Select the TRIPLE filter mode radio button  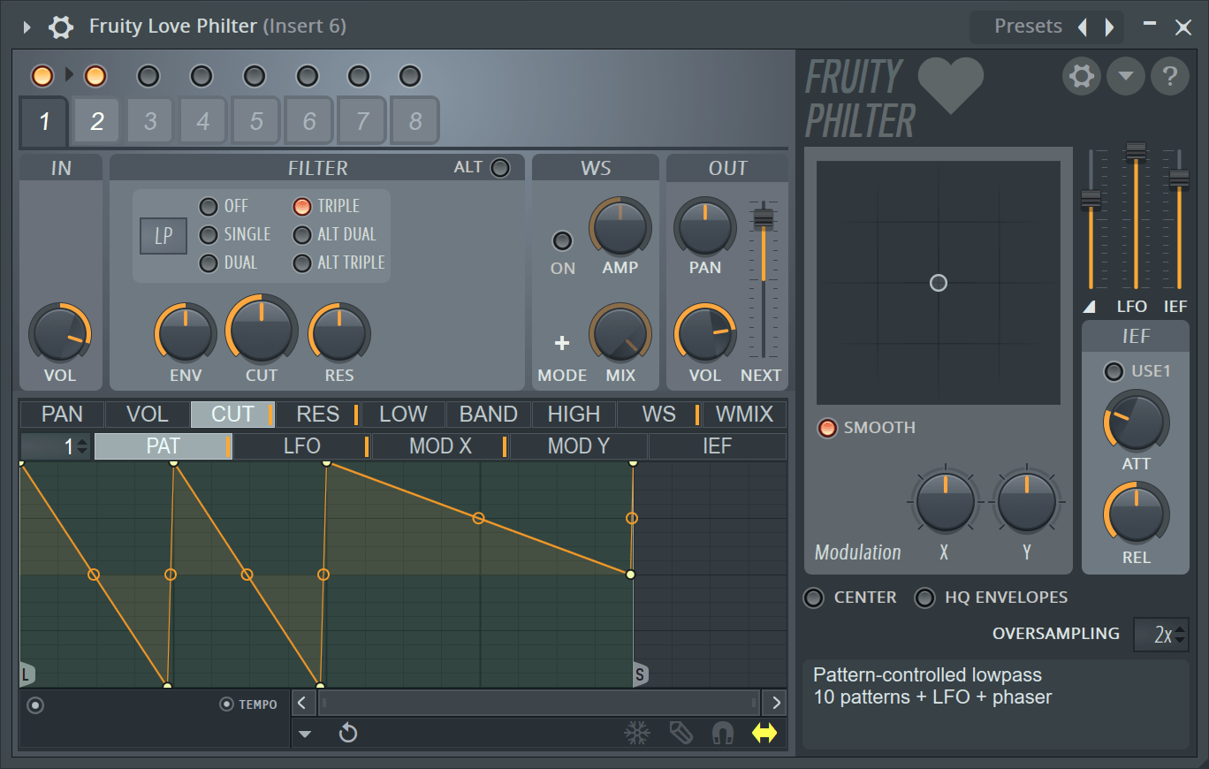pos(300,206)
